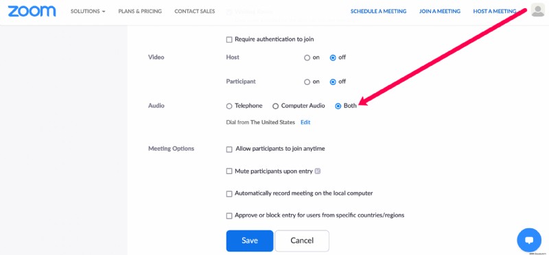Open the user profile avatar
This screenshot has width=549, height=255.
537,10
